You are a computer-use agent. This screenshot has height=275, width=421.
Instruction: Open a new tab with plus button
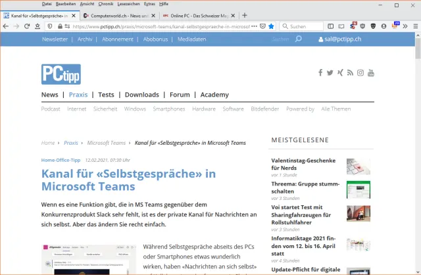coord(245,15)
